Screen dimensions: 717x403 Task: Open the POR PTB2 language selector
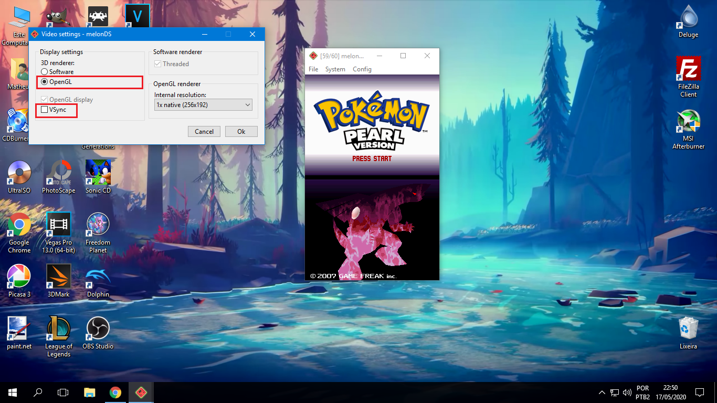[641, 392]
